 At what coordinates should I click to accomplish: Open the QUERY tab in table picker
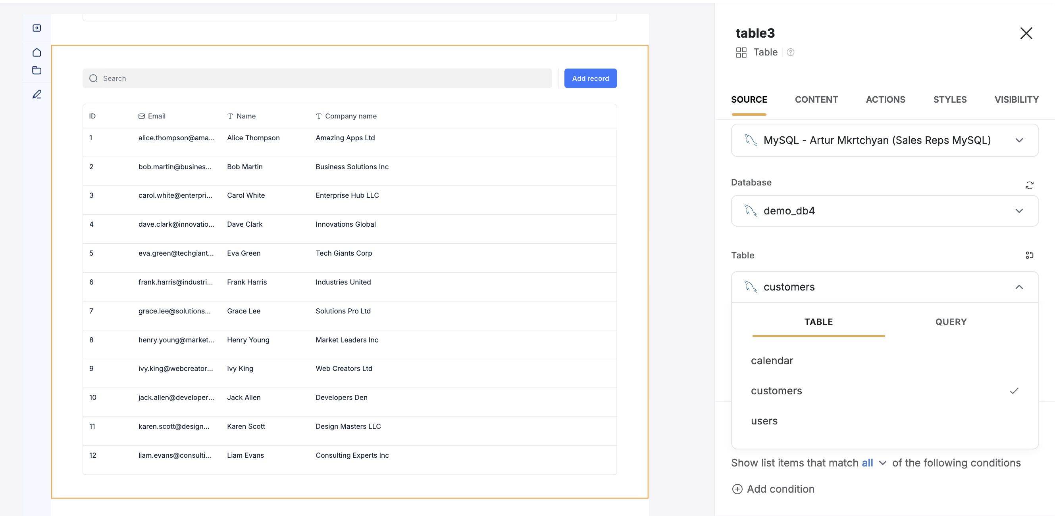[951, 322]
